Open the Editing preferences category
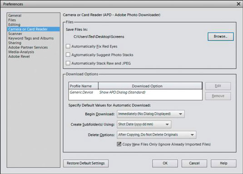Screen dimensions: 243x174 pos(14,25)
